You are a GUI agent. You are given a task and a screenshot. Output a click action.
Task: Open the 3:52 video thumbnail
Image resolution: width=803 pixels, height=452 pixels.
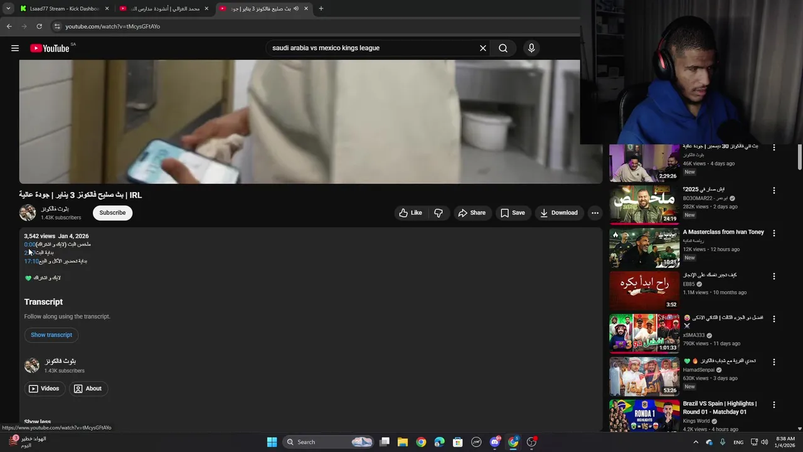point(644,291)
